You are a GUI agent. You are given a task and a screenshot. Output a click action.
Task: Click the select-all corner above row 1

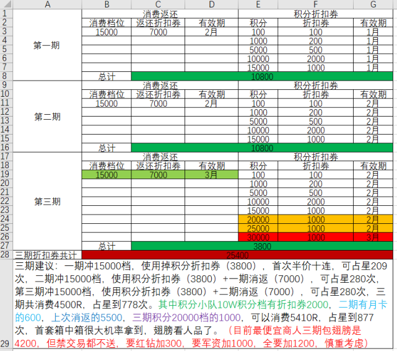click(6, 4)
